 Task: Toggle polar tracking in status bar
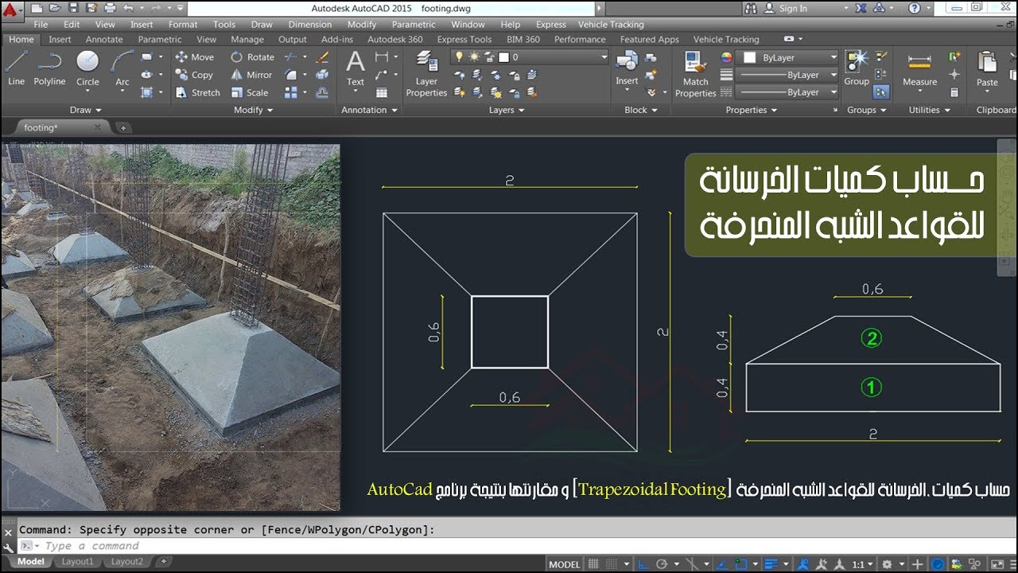(662, 564)
